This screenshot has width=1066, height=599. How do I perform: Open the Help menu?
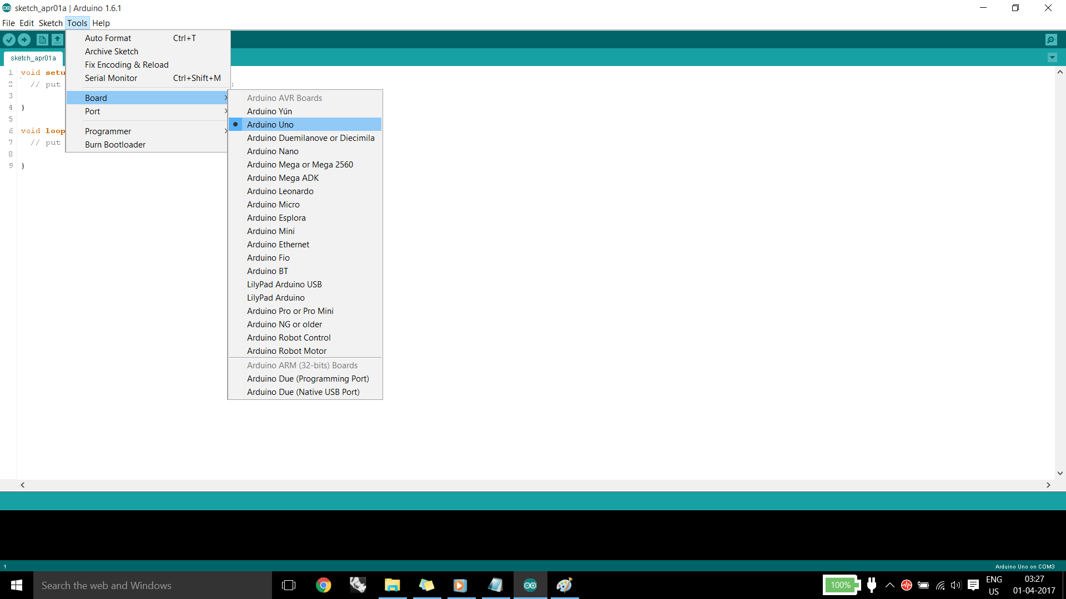pyautogui.click(x=101, y=23)
